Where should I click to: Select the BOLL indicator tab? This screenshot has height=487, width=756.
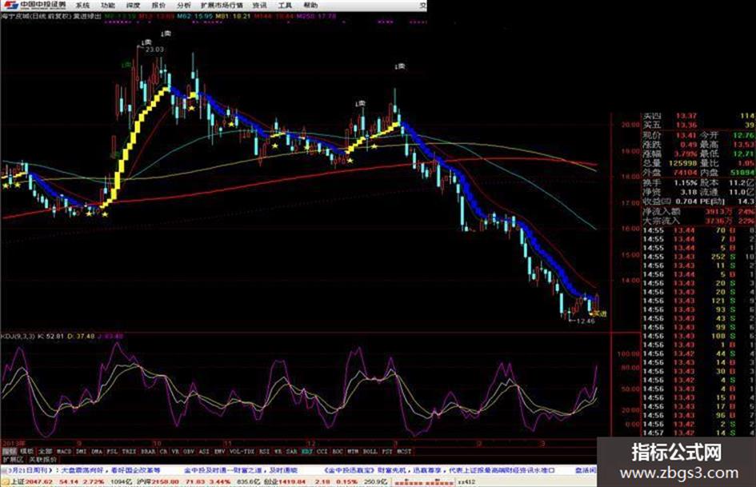pos(370,451)
